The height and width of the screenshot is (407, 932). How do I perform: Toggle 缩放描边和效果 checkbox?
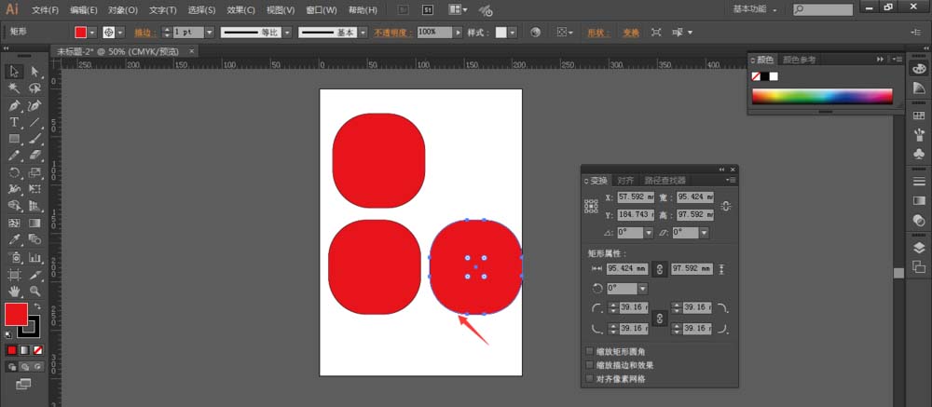[590, 365]
